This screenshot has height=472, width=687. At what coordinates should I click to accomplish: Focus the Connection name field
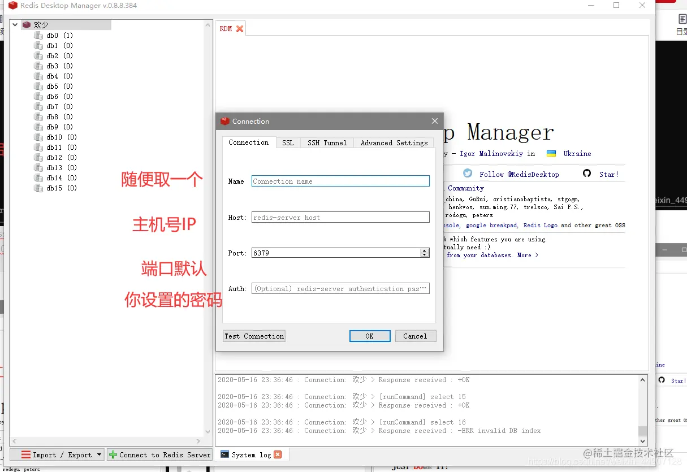pos(340,181)
